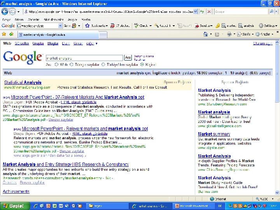Select the Kişisel radio option
The height and width of the screenshot is (210, 280).
142,65
